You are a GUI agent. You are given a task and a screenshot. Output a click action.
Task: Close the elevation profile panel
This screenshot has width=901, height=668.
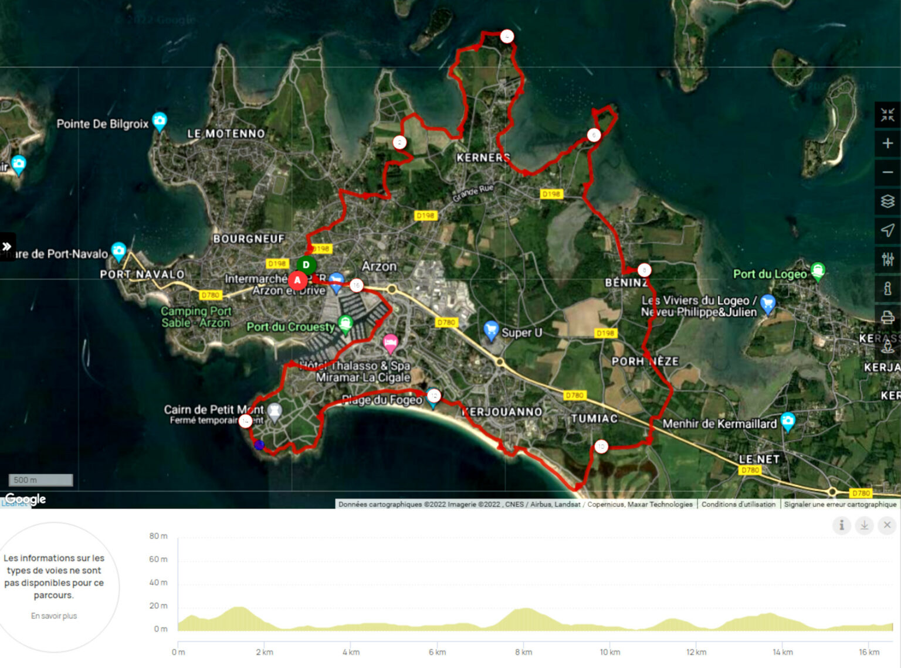tap(887, 525)
